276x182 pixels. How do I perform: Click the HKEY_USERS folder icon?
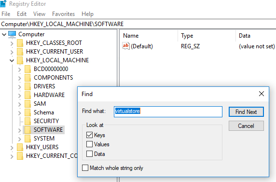pos(20,147)
